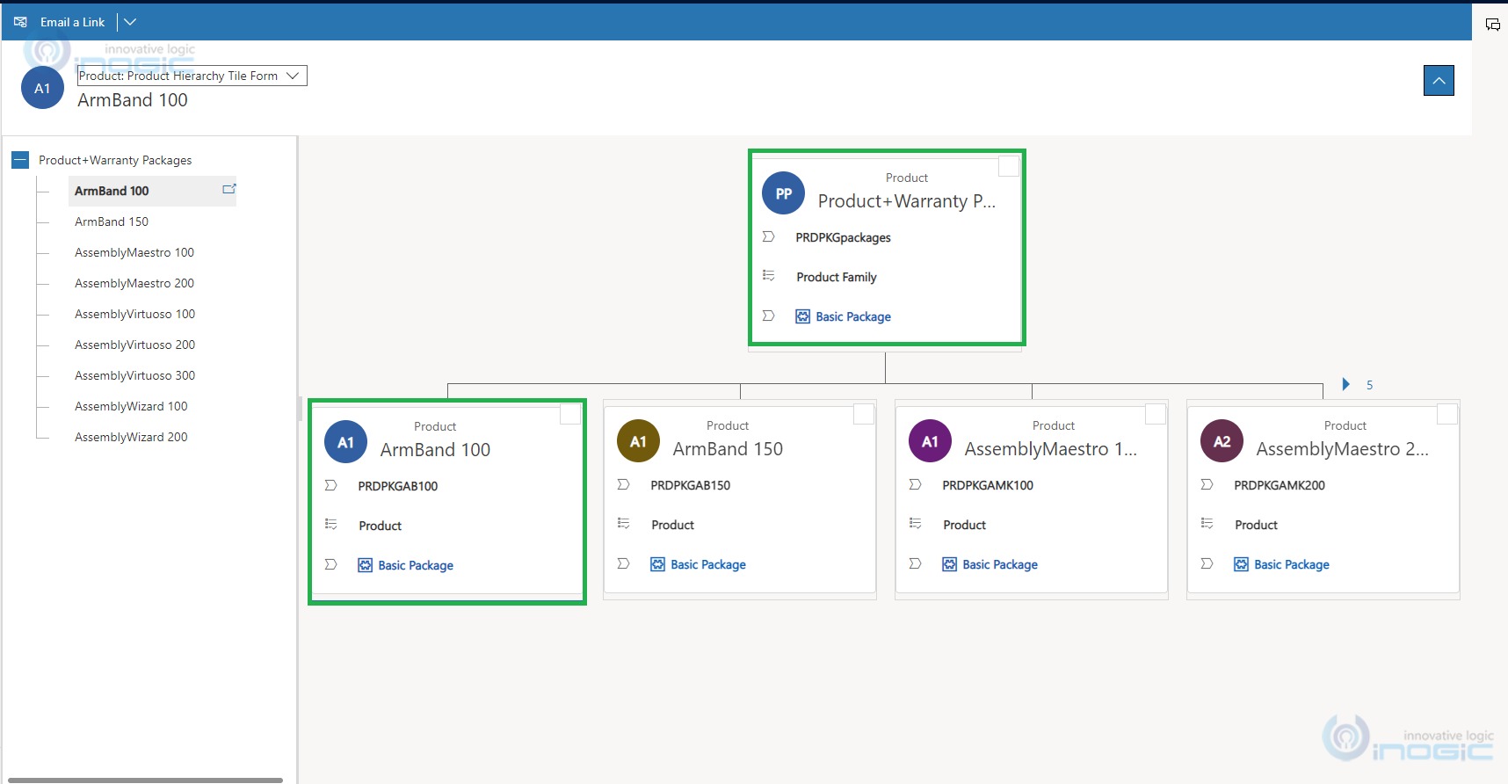Open Basic Package link on ArmBand 150 tile

tap(708, 564)
